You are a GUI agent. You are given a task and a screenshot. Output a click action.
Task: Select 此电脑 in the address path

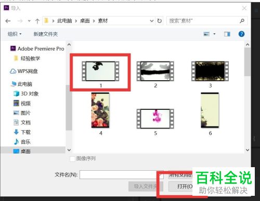[64, 21]
